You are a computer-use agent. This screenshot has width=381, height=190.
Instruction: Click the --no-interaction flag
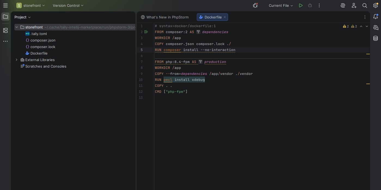point(218,50)
